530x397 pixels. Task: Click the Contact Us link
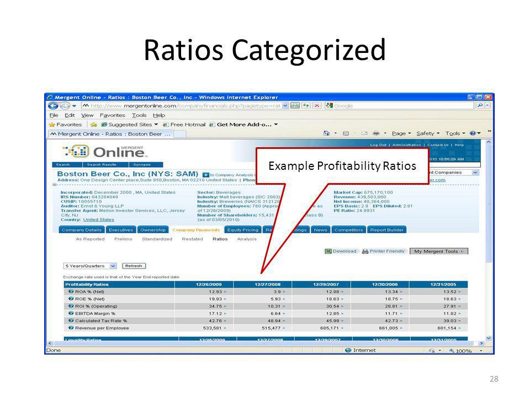438,145
